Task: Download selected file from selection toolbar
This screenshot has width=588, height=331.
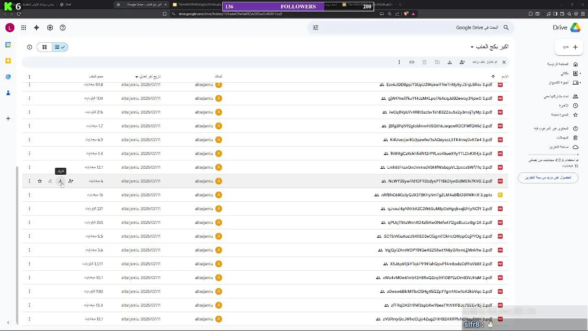Action: point(450,62)
